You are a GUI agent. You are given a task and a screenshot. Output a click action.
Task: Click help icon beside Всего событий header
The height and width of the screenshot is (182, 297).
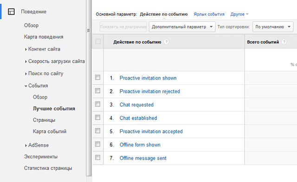[284, 42]
